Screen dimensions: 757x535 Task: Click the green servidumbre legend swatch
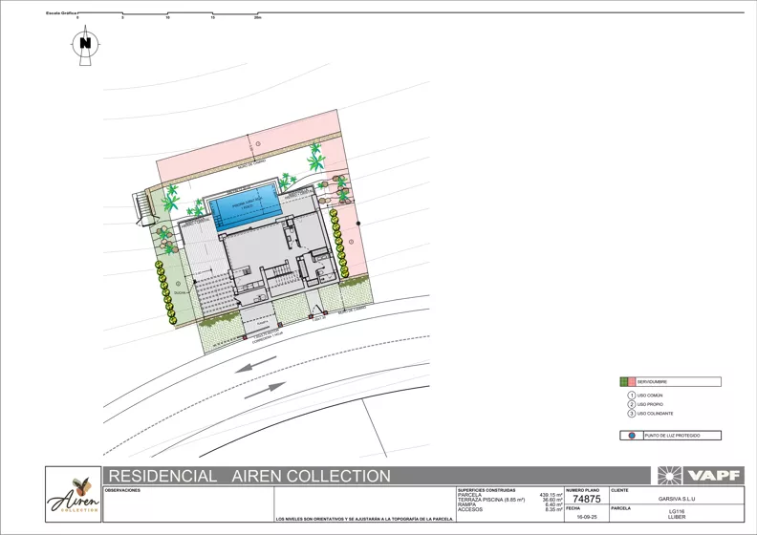pyautogui.click(x=624, y=382)
